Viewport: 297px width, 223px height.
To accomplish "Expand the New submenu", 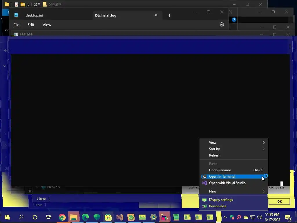I will (x=233, y=191).
